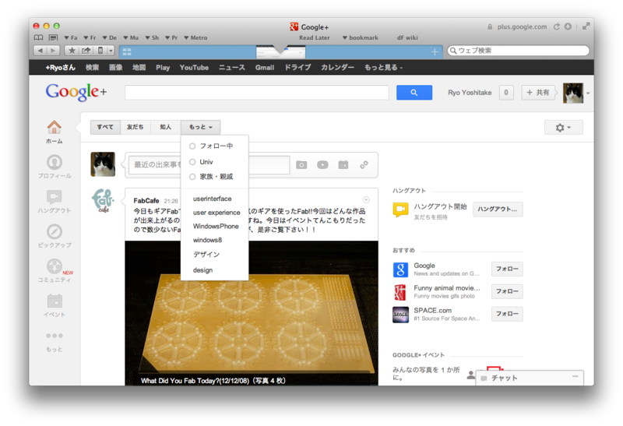Go back with the left arrow button
The image size is (623, 426).
tap(40, 51)
